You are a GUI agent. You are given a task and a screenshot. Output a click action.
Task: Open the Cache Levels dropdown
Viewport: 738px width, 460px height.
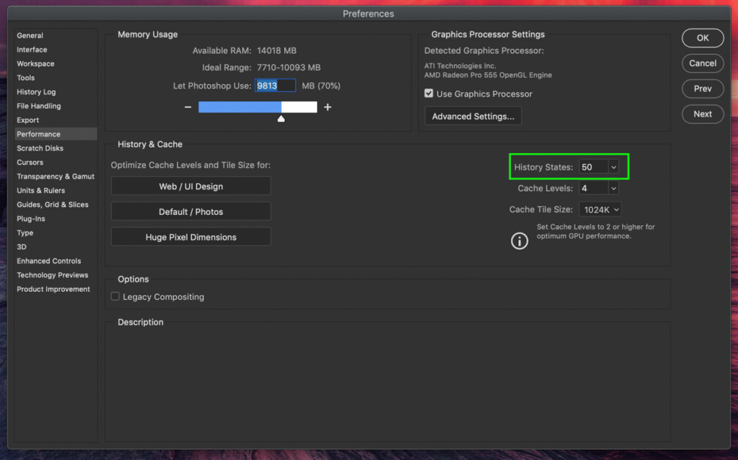pos(614,189)
